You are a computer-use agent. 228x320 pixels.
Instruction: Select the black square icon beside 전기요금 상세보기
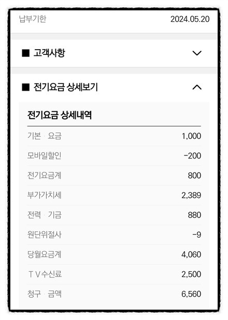[26, 88]
